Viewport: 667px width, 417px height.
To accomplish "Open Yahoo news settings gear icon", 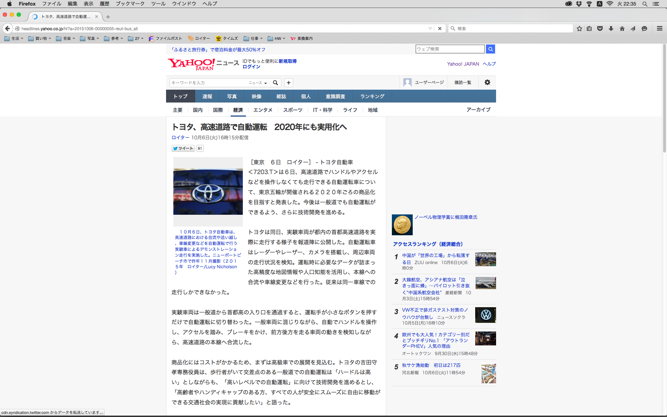I will point(487,82).
